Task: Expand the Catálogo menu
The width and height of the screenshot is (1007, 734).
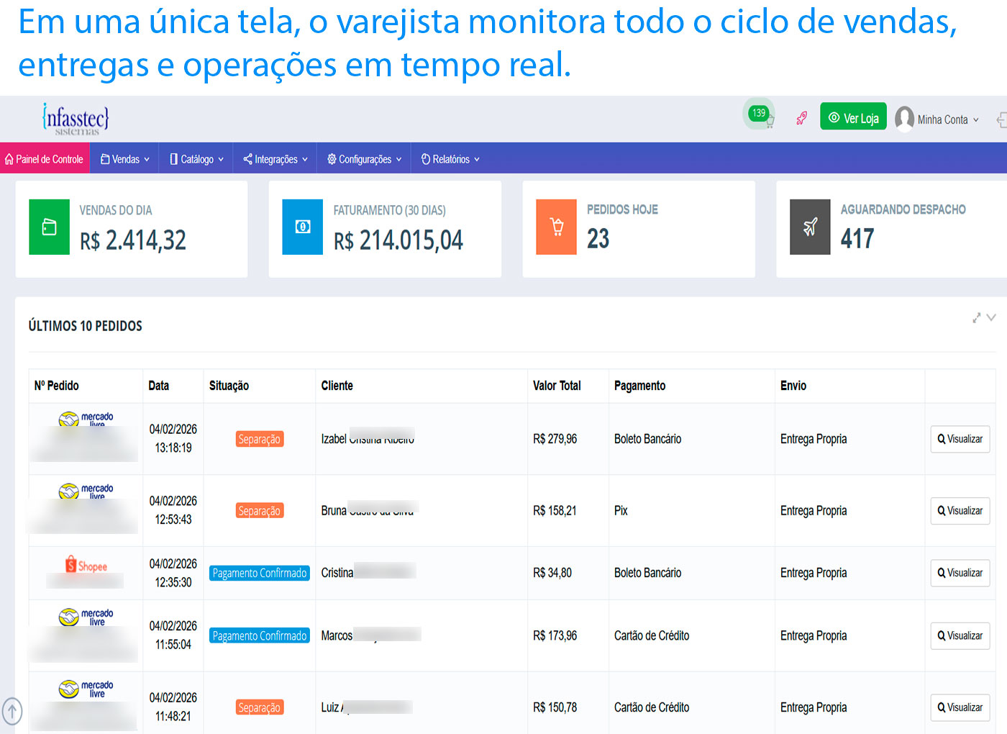Action: pyautogui.click(x=196, y=159)
